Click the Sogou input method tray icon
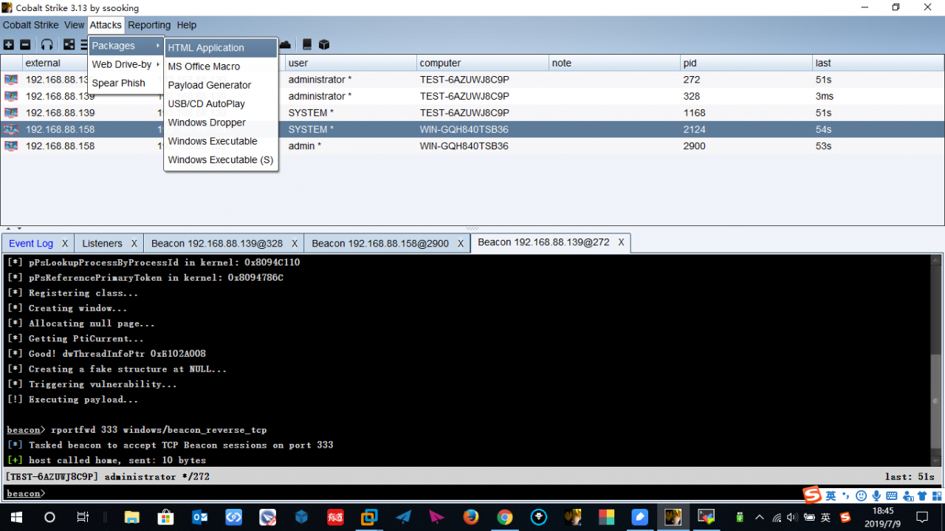Screen dimensions: 945x531 (845, 517)
